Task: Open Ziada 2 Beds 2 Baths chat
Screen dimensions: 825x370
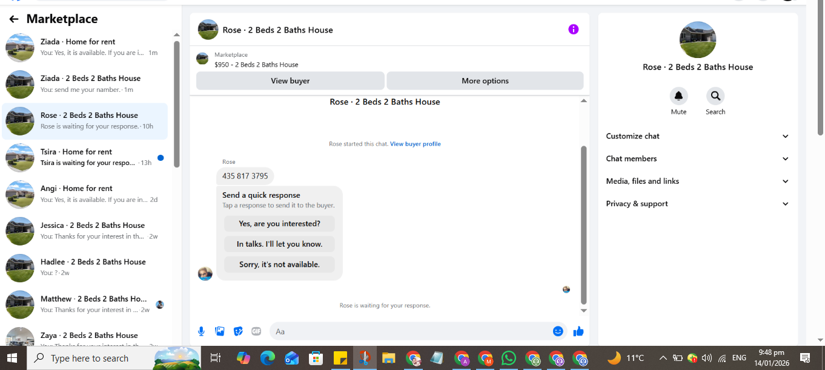Action: (85, 84)
